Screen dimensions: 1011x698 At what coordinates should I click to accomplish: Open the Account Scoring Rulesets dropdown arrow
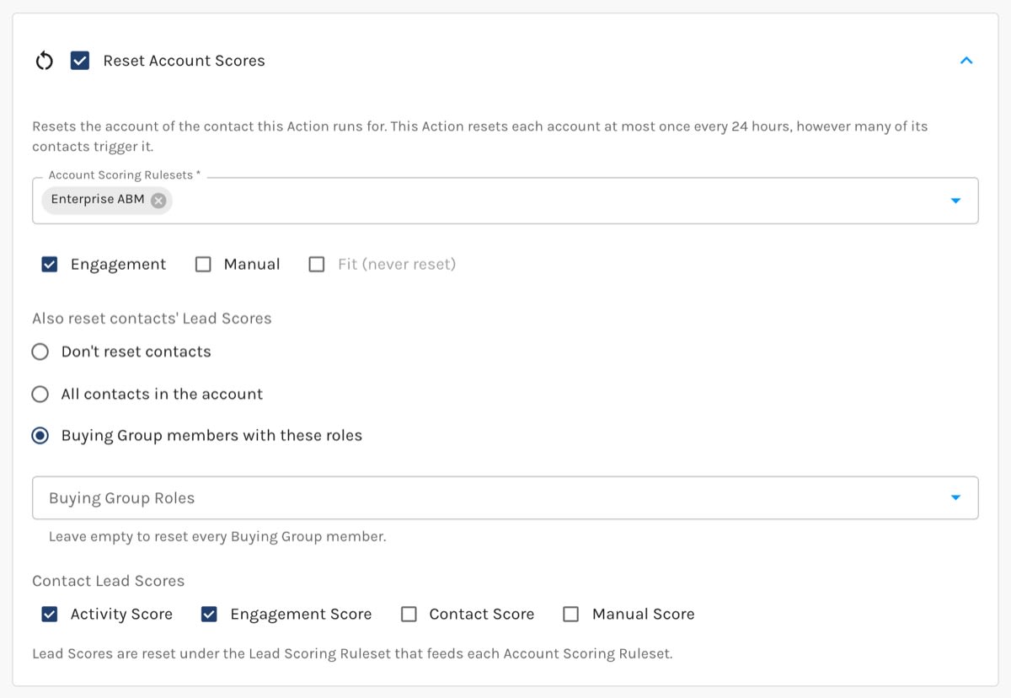(x=955, y=201)
